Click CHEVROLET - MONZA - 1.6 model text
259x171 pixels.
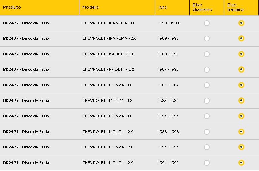(x=107, y=85)
